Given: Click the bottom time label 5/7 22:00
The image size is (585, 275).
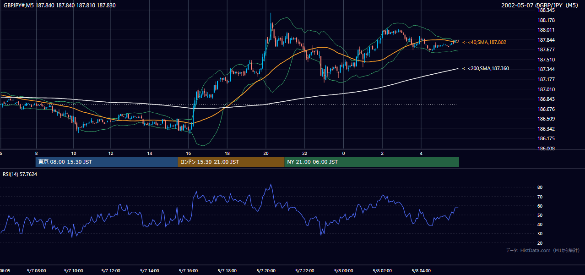Looking at the screenshot, I should 304,271.
